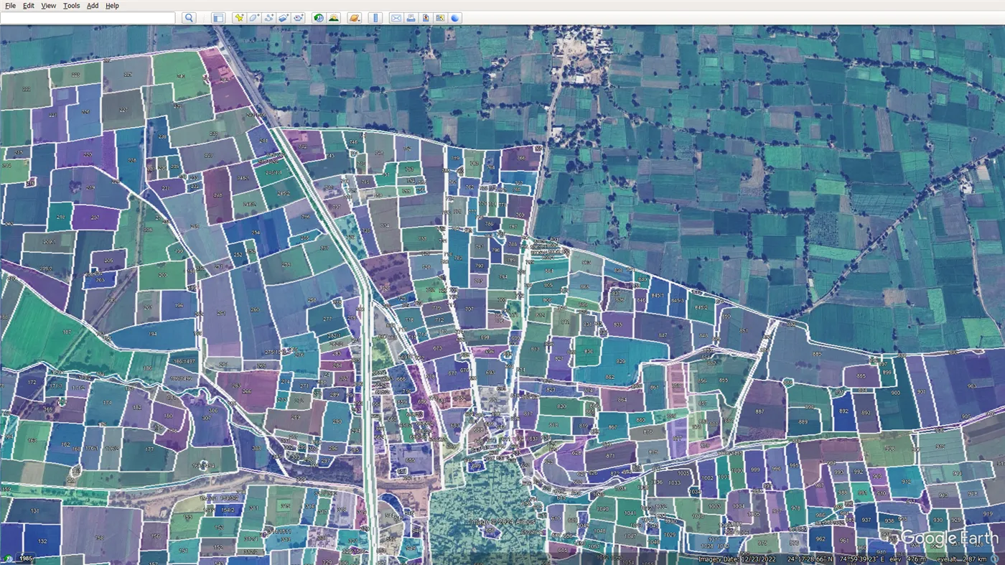Viewport: 1005px width, 565px height.
Task: Open the Ruler measurement tool
Action: (375, 18)
